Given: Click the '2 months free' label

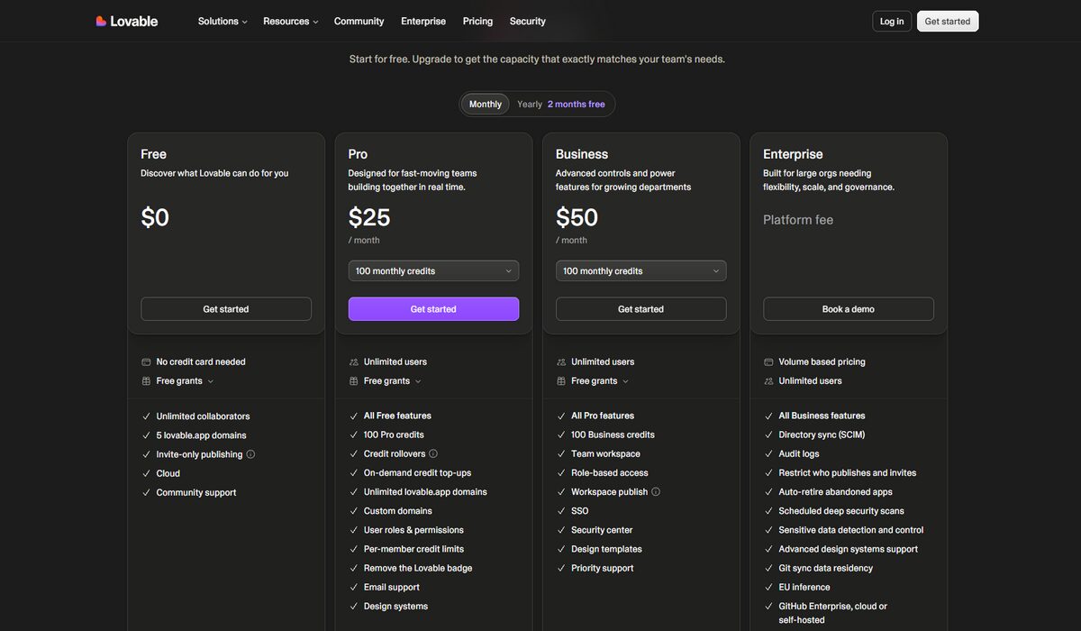Looking at the screenshot, I should (x=577, y=104).
